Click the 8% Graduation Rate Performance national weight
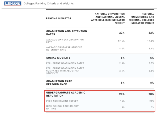Viewport: 157px width, 114px height. coord(123,83)
